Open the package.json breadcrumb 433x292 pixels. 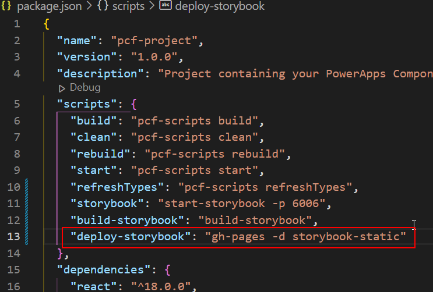(50, 6)
